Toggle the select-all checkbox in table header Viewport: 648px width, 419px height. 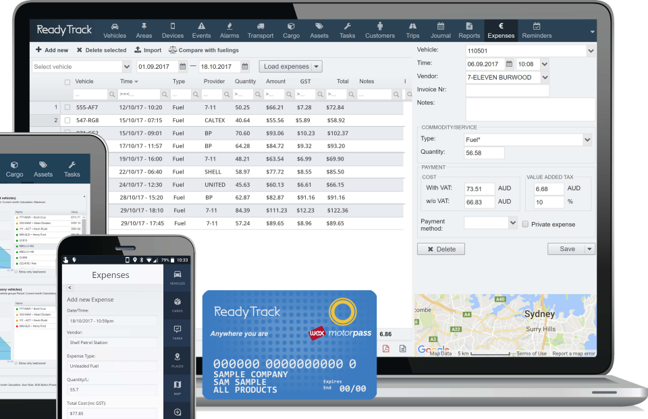point(67,82)
